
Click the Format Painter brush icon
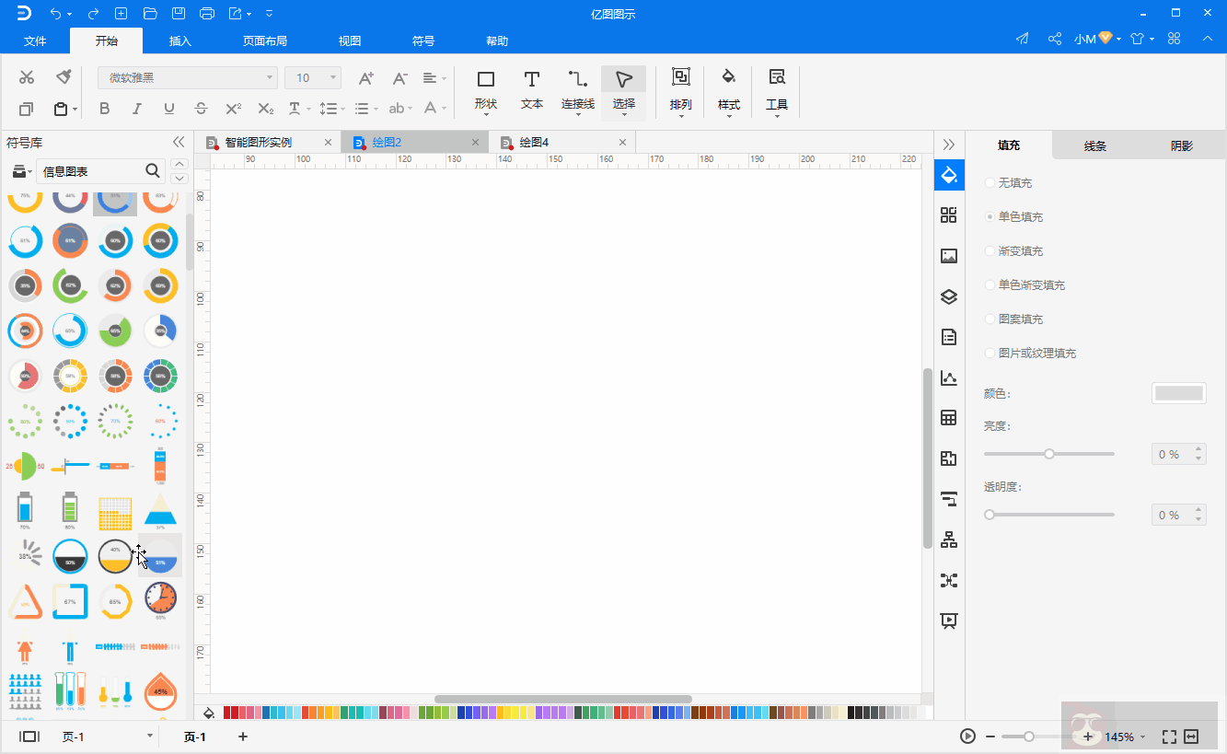click(x=64, y=77)
